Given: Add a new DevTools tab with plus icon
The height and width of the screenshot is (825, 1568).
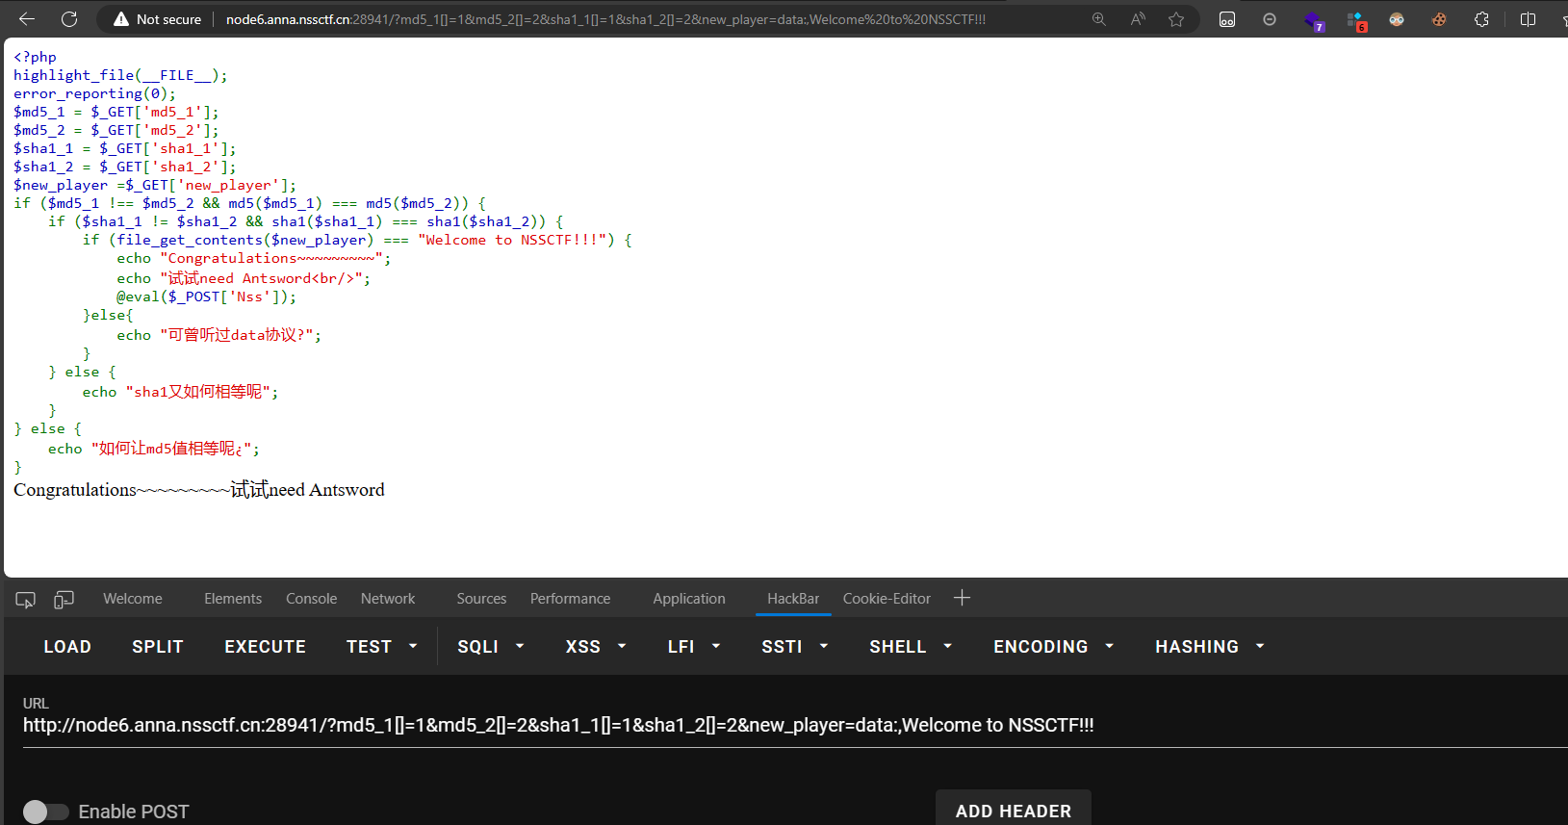Looking at the screenshot, I should [962, 598].
